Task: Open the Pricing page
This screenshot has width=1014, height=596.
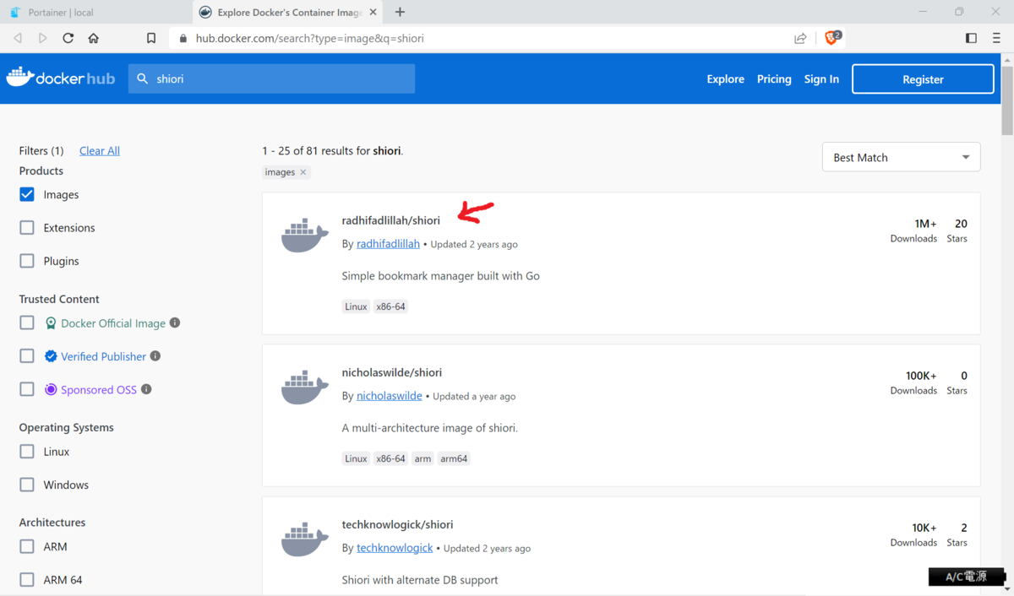Action: coord(774,79)
